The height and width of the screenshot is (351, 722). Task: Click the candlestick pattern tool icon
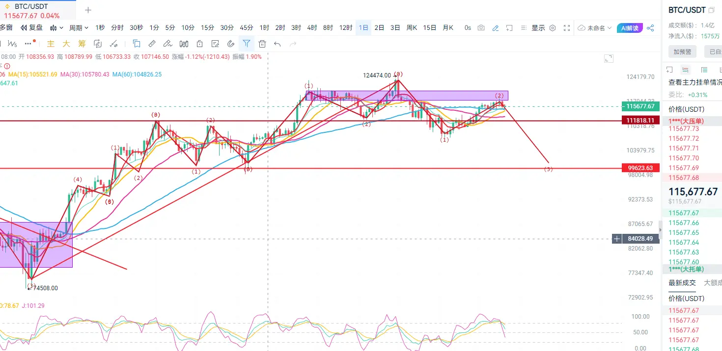(184, 44)
